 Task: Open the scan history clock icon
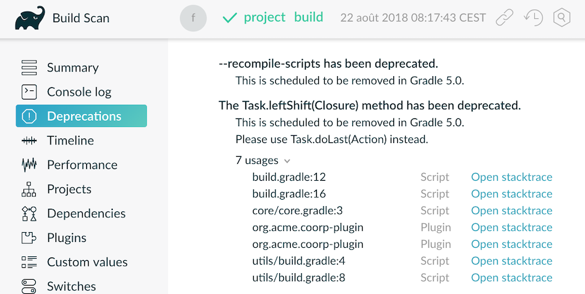pyautogui.click(x=533, y=18)
